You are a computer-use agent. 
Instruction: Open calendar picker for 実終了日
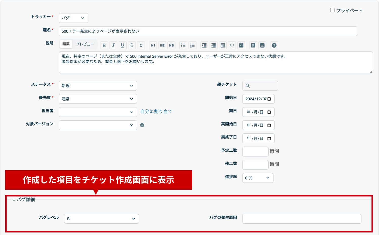(x=269, y=138)
